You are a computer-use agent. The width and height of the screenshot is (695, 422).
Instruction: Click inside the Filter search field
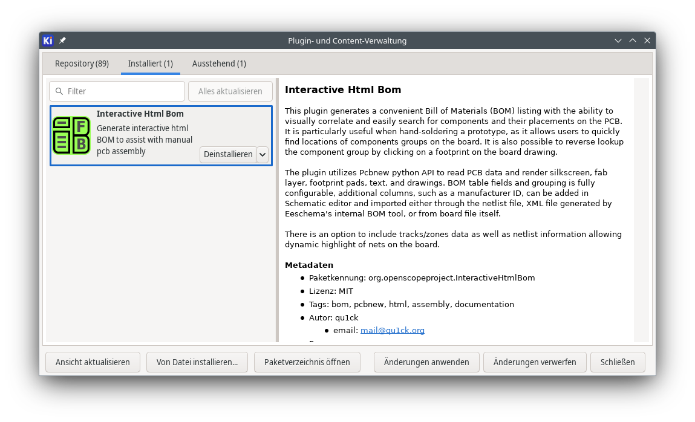[117, 91]
